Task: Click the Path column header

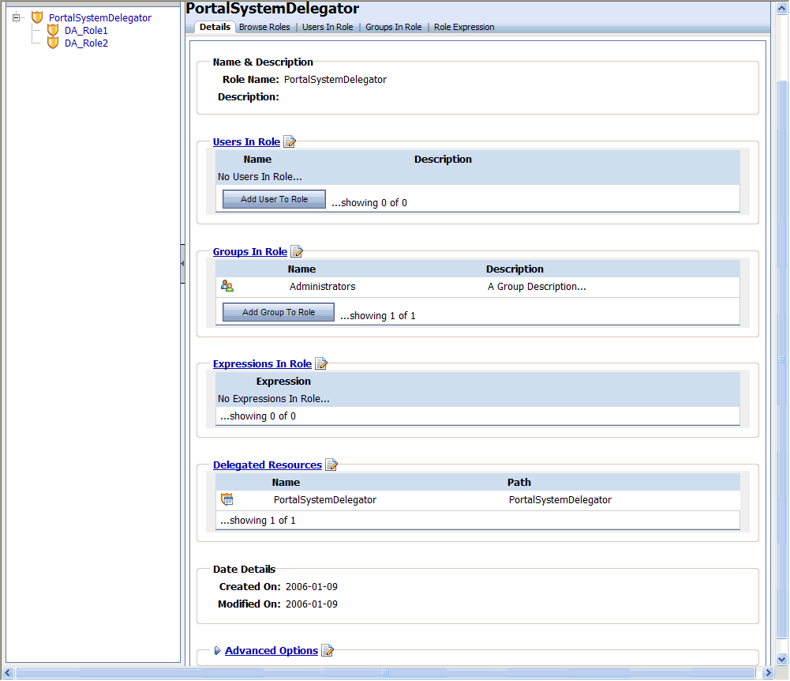Action: click(519, 482)
